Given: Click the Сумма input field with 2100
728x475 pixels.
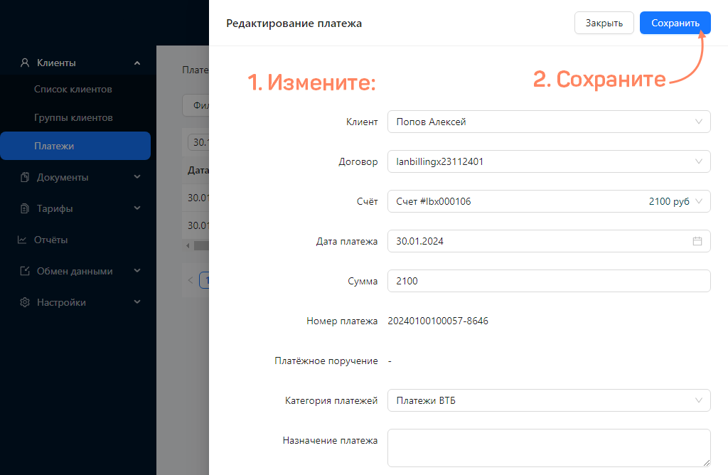Looking at the screenshot, I should tap(549, 281).
